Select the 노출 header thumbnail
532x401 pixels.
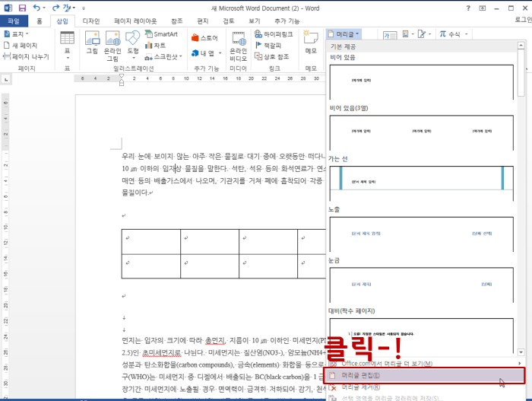tap(421, 234)
